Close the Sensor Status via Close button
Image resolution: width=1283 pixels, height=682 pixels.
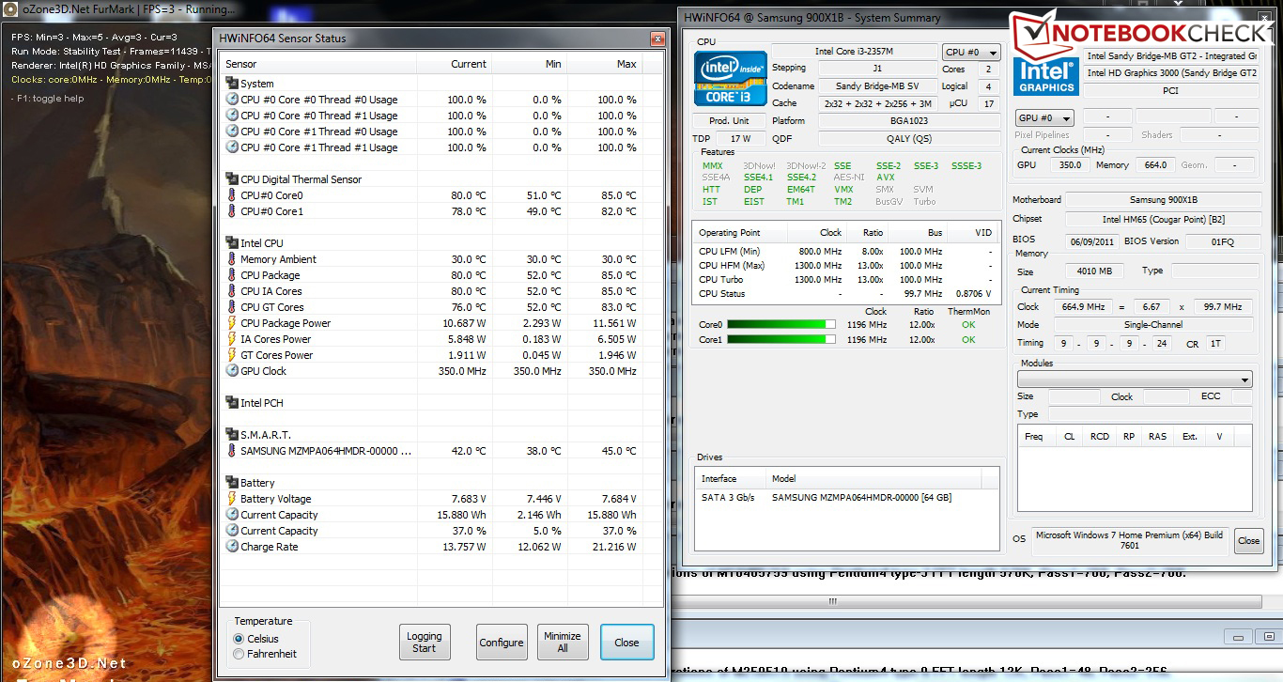[x=626, y=643]
